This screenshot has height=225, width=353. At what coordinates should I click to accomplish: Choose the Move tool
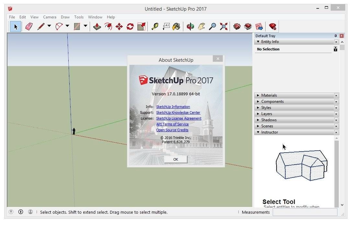click(119, 27)
